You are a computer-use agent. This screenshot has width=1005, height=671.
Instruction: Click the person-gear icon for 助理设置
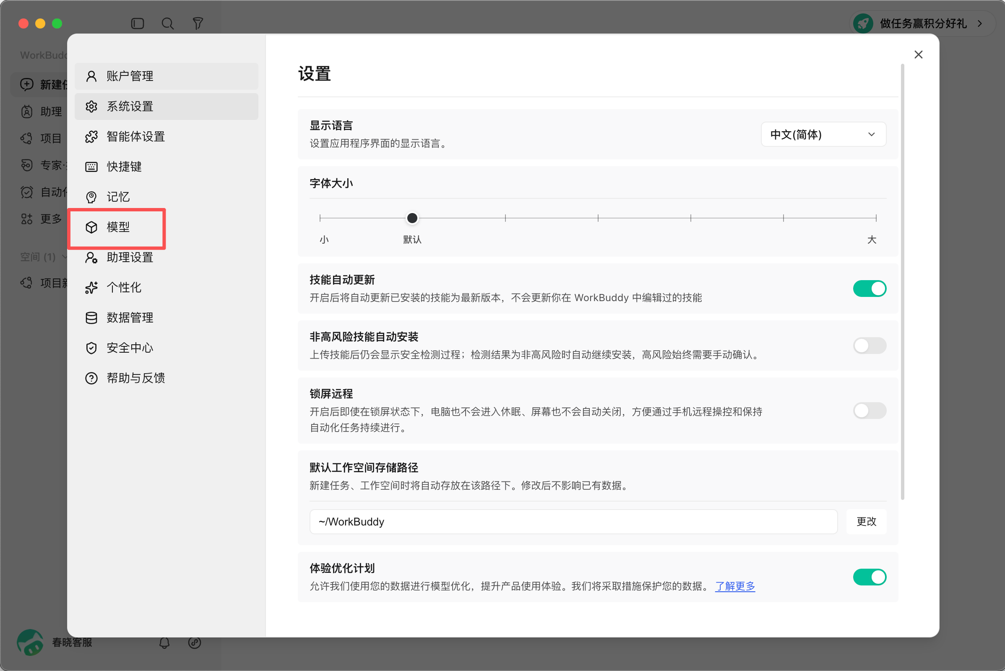[91, 257]
